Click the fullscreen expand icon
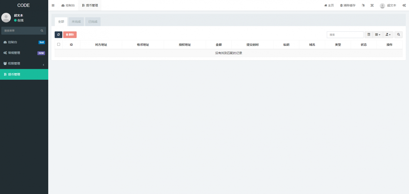The width and height of the screenshot is (409, 194). coord(372,5)
